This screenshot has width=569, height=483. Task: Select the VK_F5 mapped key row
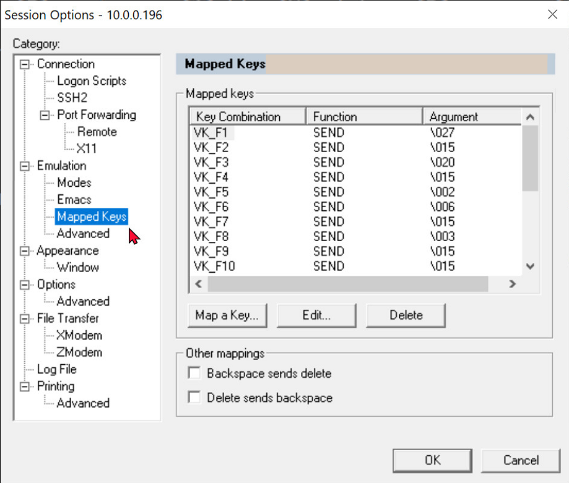coord(211,192)
